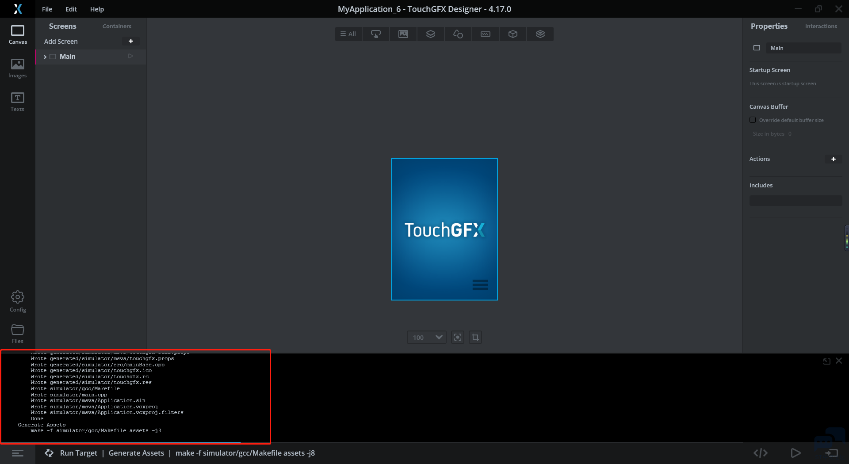Select the Main screen in tree
Screen dimensions: 849x464
[x=91, y=56]
